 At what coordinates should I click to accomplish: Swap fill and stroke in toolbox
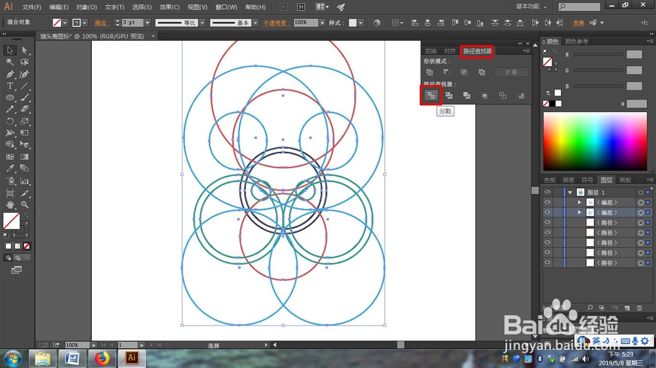coord(26,215)
